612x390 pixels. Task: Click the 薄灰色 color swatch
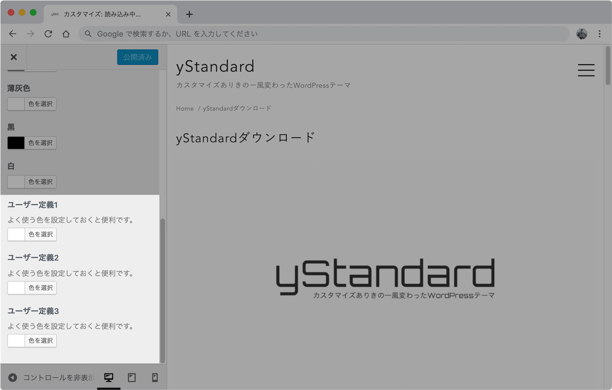(x=16, y=104)
